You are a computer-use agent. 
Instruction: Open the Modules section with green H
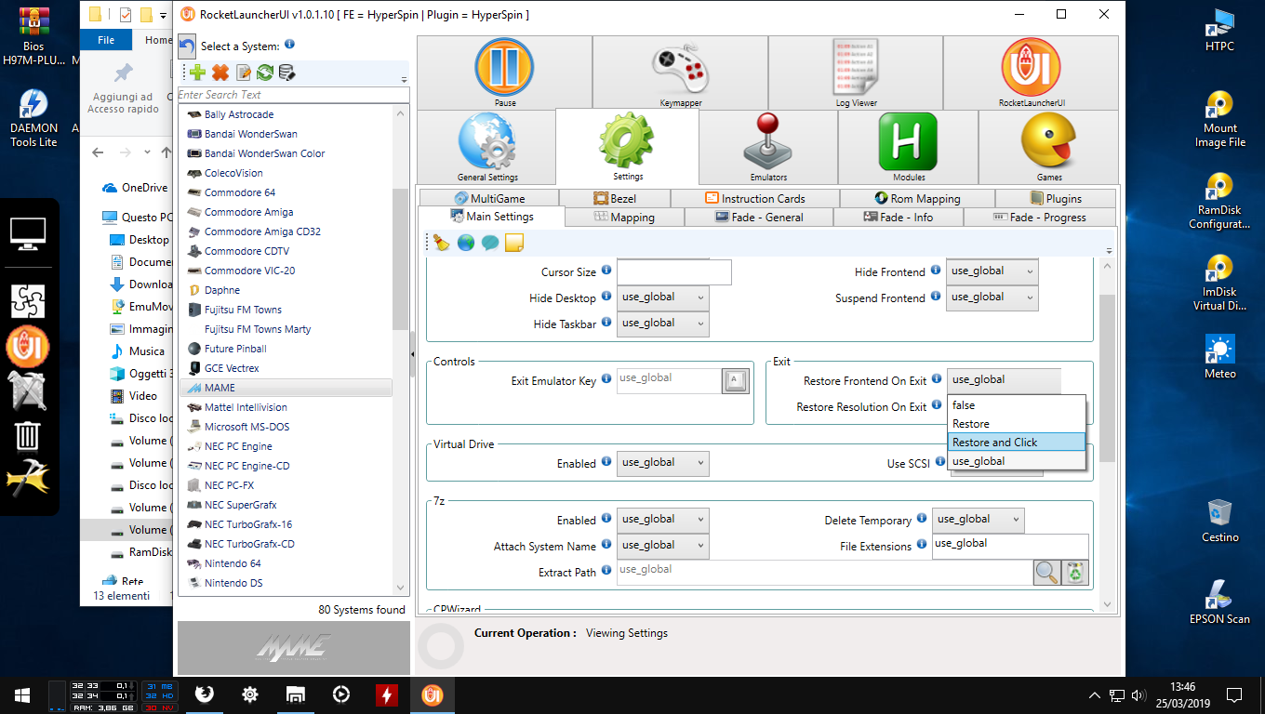[908, 146]
